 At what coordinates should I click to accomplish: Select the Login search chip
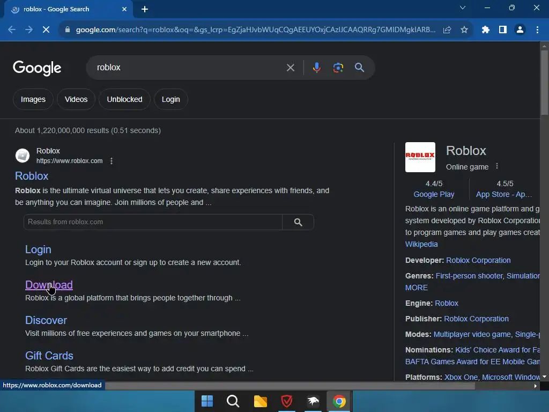(x=171, y=99)
